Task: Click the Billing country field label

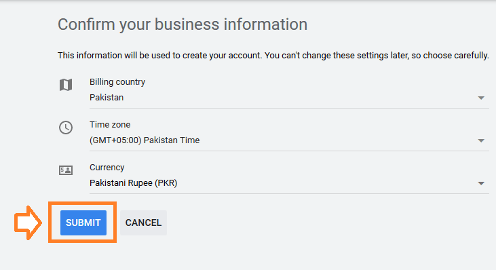Action: [x=117, y=82]
